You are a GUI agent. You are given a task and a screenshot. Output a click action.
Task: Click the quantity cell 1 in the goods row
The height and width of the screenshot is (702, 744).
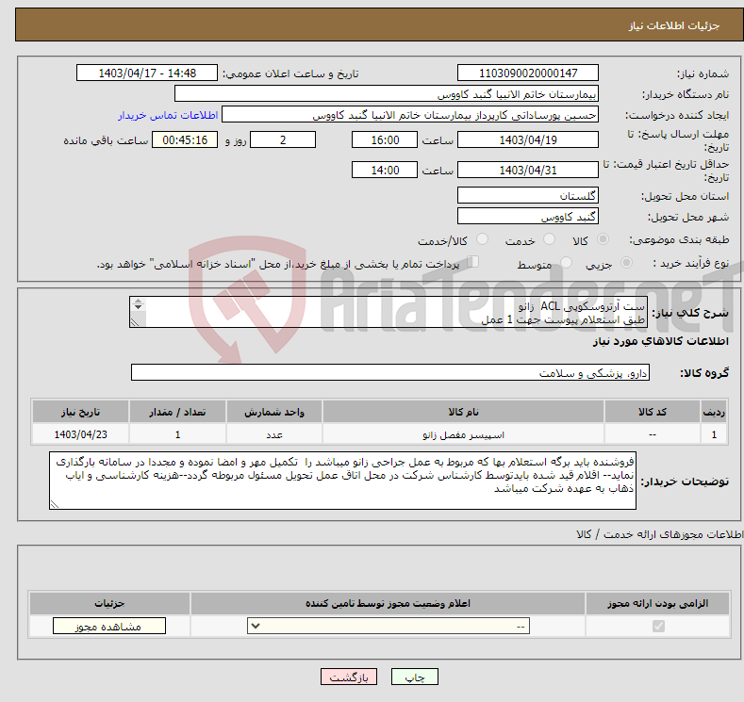[x=177, y=434]
